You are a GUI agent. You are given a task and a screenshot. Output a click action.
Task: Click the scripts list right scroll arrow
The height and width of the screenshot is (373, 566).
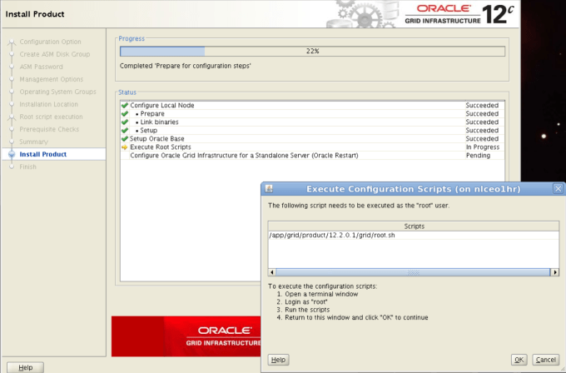tap(554, 272)
